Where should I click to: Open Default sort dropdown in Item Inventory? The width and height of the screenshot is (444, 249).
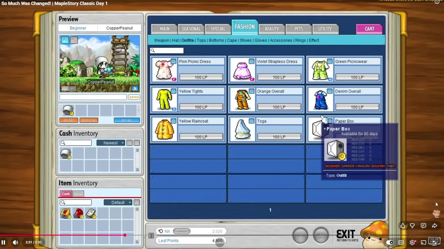point(118,202)
